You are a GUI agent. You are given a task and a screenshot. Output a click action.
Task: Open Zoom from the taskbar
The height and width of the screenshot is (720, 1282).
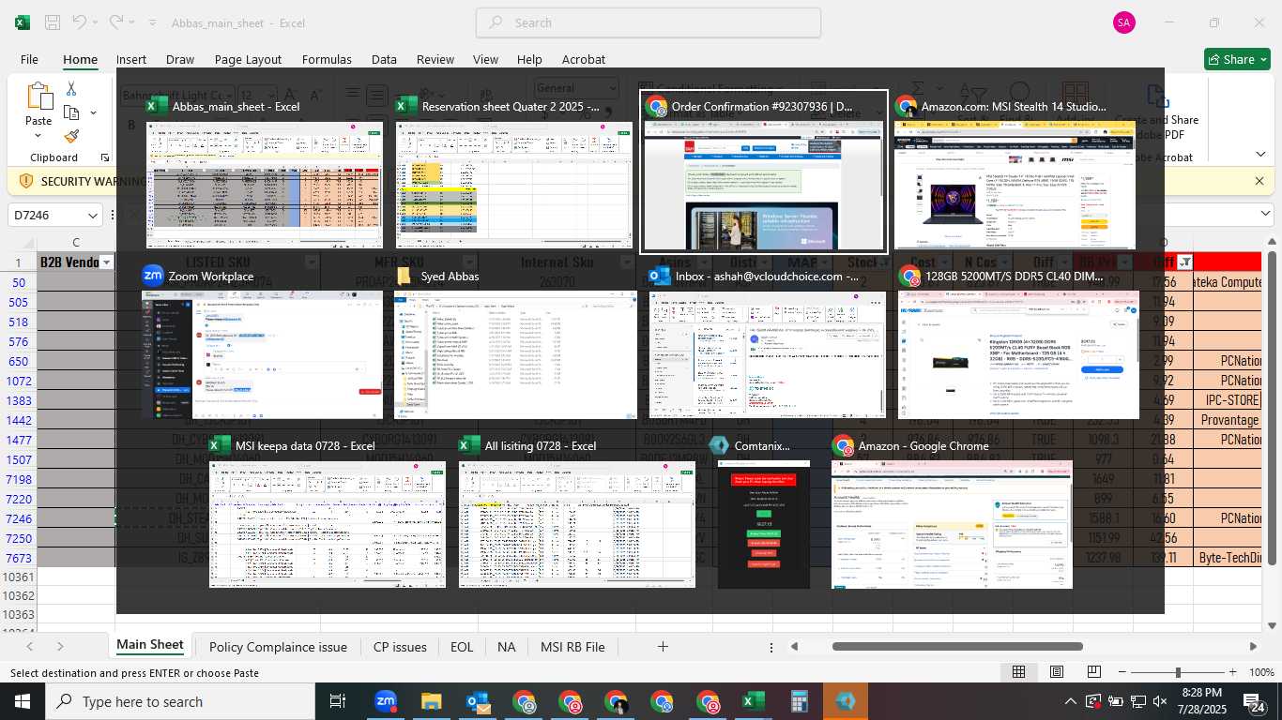point(385,701)
